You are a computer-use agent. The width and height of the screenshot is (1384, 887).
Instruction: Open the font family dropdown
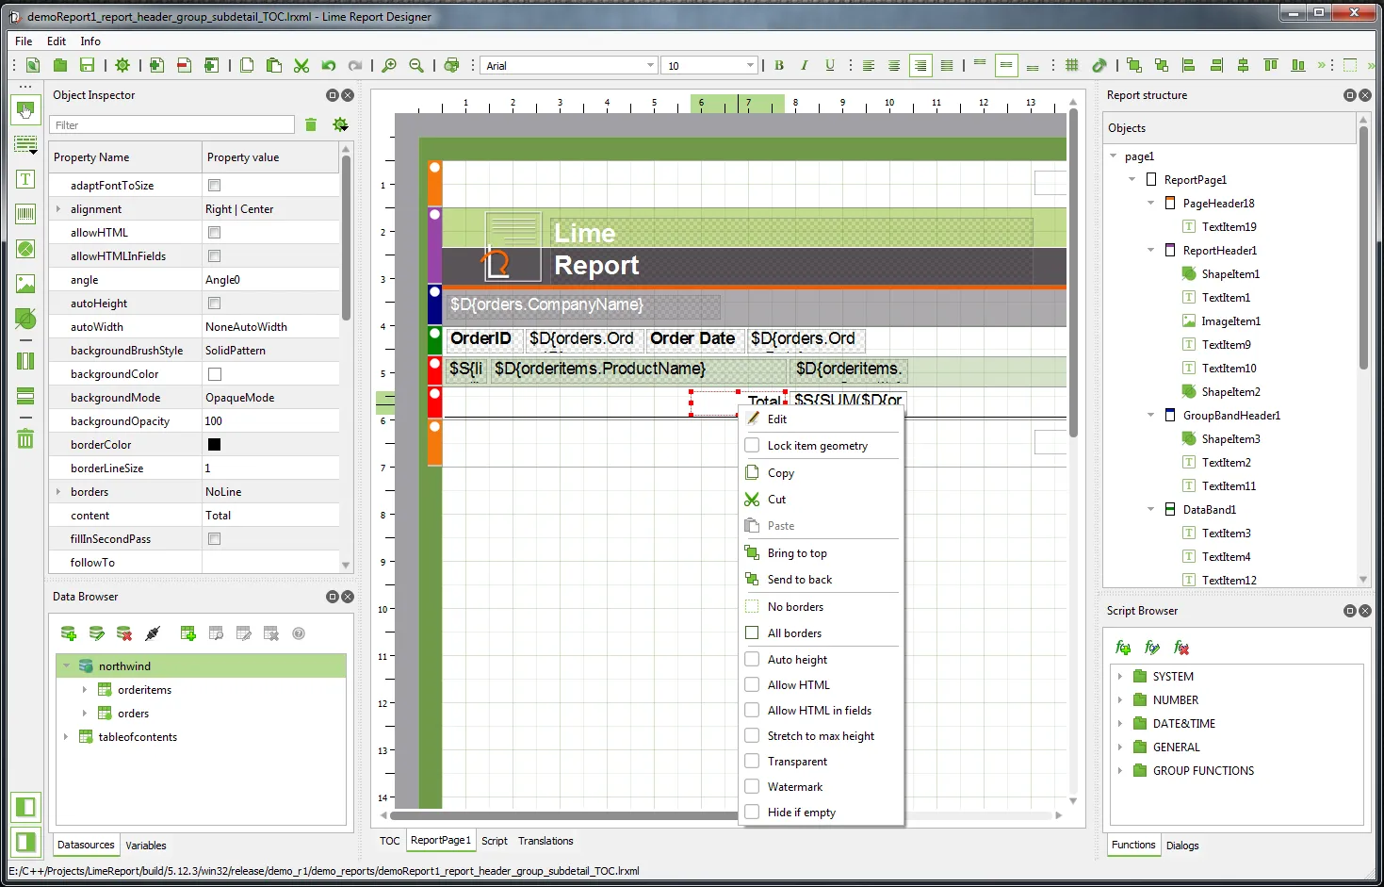(x=651, y=65)
